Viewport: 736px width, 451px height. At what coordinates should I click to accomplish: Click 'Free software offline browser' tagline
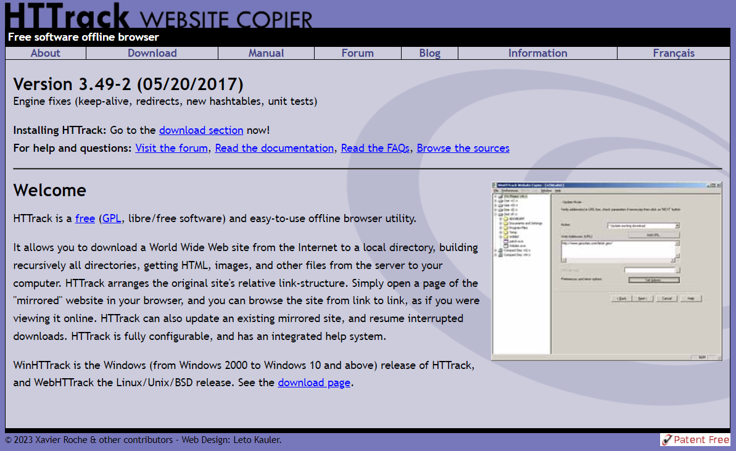tap(83, 37)
